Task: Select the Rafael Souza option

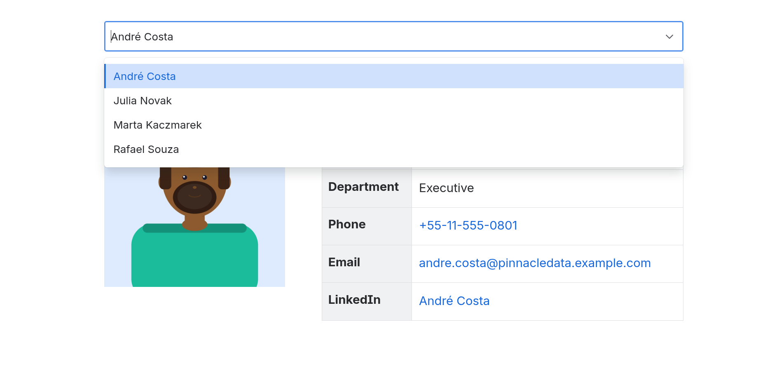Action: pyautogui.click(x=146, y=149)
